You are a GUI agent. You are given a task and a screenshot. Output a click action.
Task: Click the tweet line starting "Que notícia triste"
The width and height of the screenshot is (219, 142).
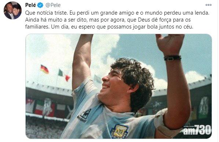click(x=117, y=13)
